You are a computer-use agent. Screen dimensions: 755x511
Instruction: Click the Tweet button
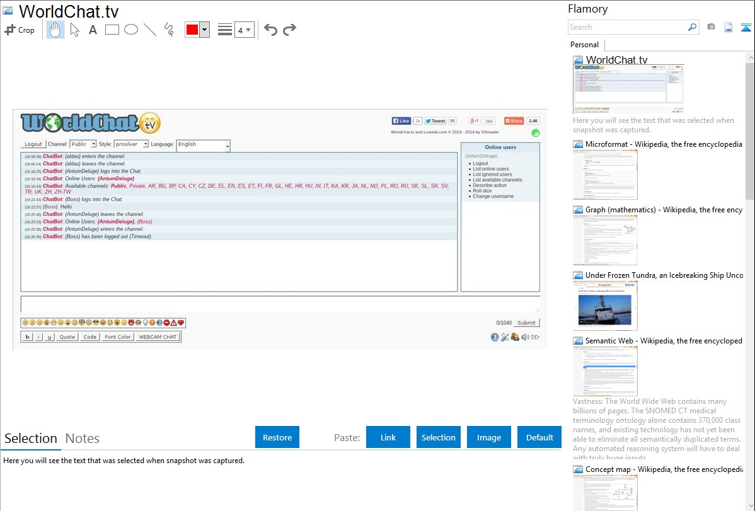pyautogui.click(x=435, y=121)
